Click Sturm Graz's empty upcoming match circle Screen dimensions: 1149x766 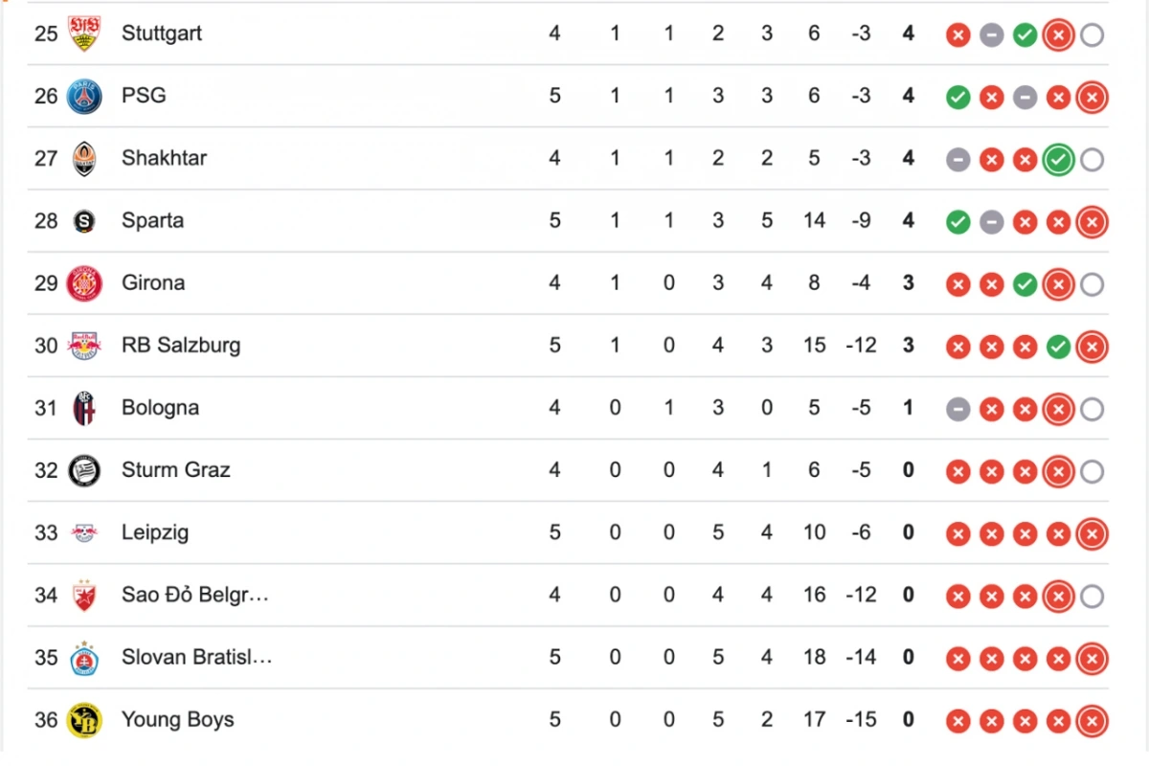coord(1092,472)
